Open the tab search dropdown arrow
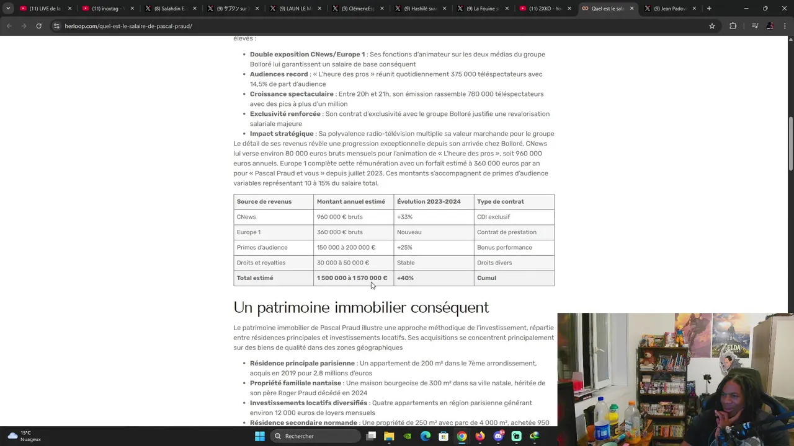The image size is (794, 446). (8, 9)
